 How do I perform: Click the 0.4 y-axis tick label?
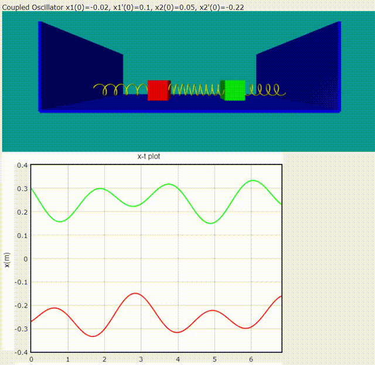22,165
